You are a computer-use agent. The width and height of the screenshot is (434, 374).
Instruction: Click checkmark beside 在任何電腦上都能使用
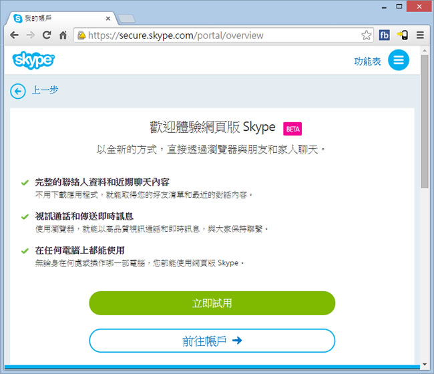coord(25,251)
